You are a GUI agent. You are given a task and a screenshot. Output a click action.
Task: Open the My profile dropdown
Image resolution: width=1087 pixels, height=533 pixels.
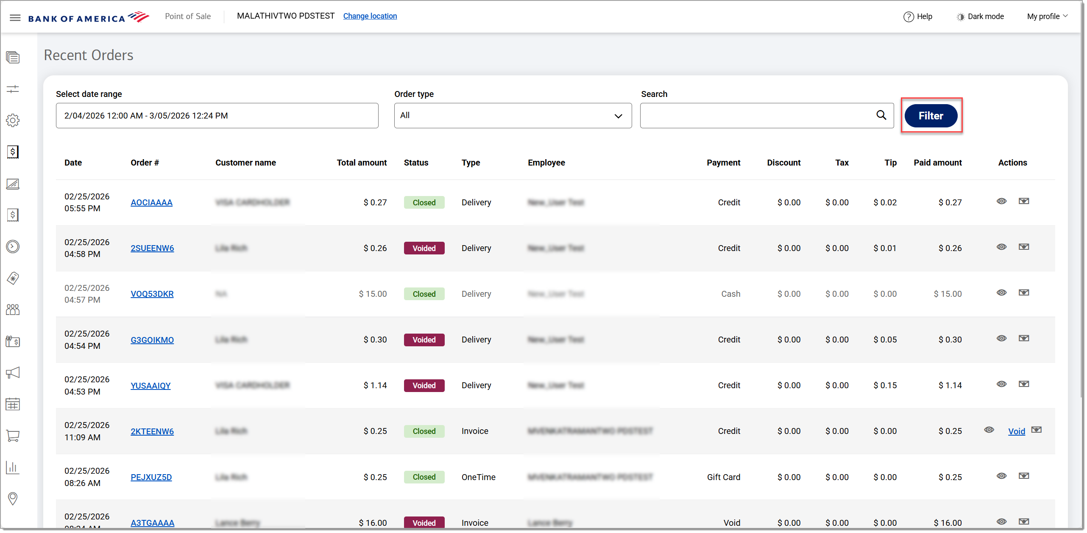(1047, 17)
